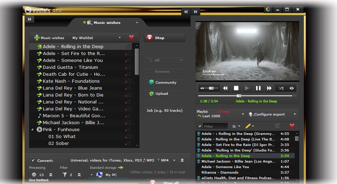Click the Upload globe button
Viewport: 337px width, 184px height.
(164, 93)
